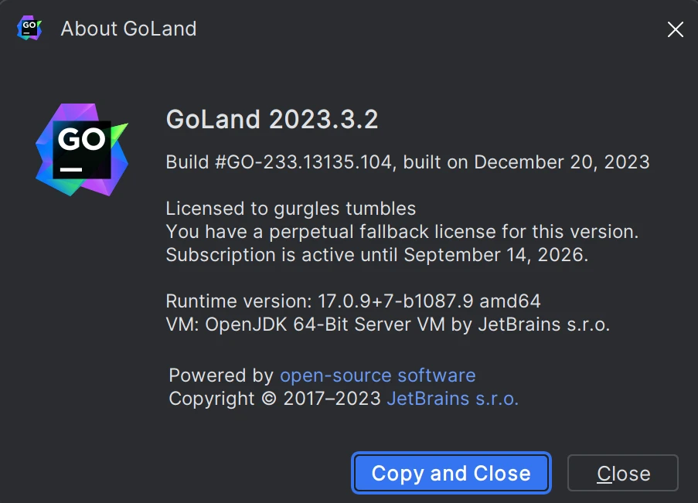
Task: Dismiss the dialog with the X icon
Action: [675, 29]
